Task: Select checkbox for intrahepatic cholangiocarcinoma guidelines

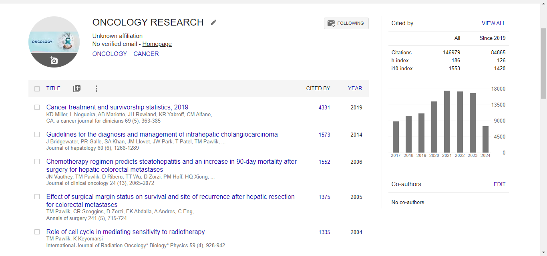Action: pyautogui.click(x=37, y=135)
